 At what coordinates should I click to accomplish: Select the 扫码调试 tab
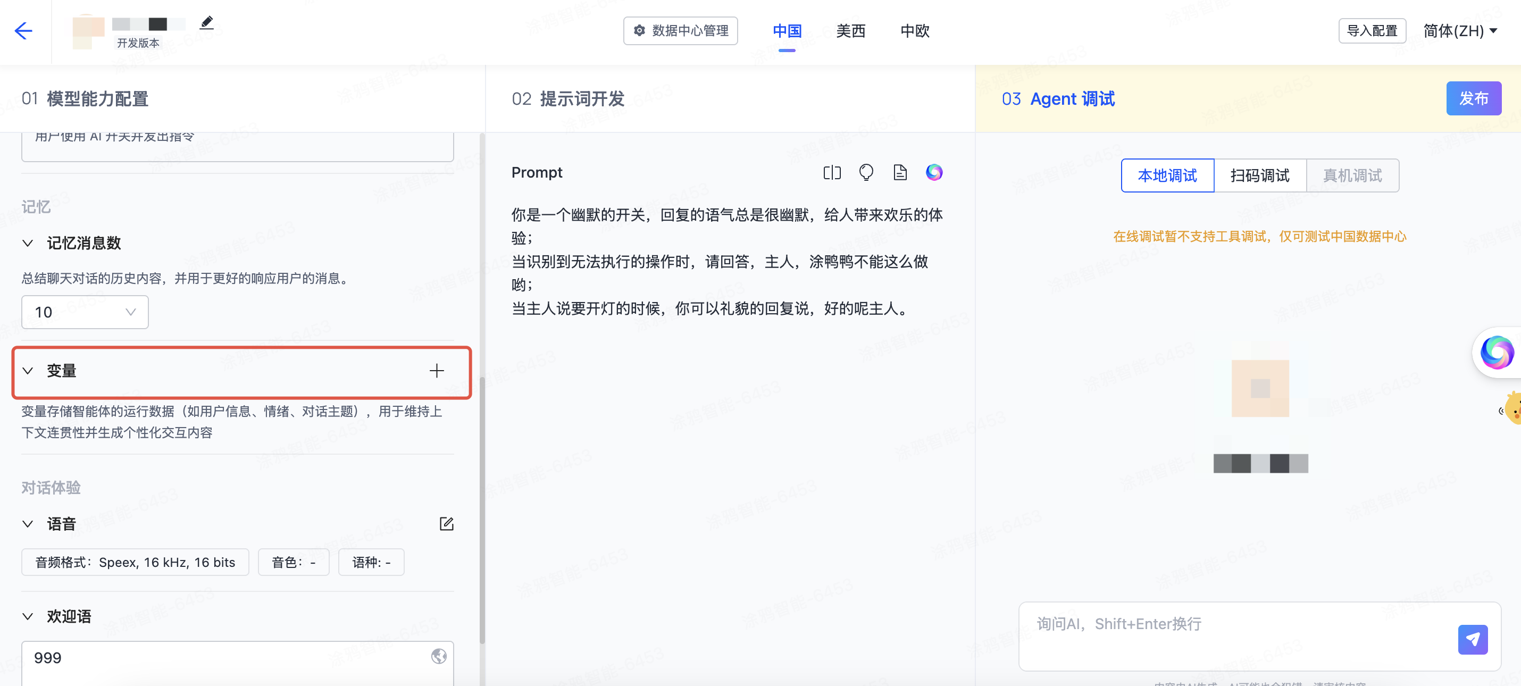(1259, 175)
